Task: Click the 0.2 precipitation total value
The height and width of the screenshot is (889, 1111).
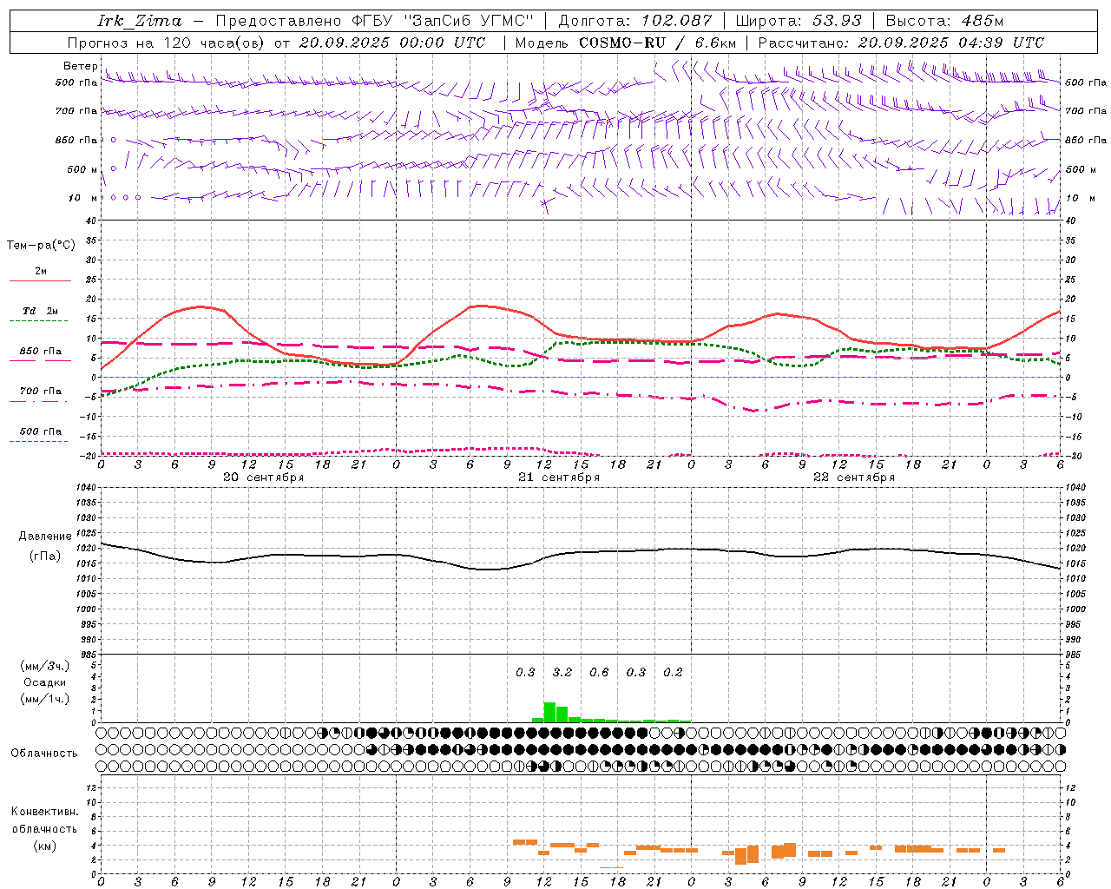Action: tap(674, 673)
